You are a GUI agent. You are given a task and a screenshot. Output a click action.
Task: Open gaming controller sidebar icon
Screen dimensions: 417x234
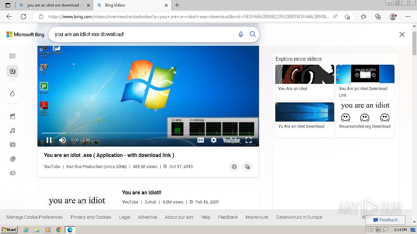[12, 173]
